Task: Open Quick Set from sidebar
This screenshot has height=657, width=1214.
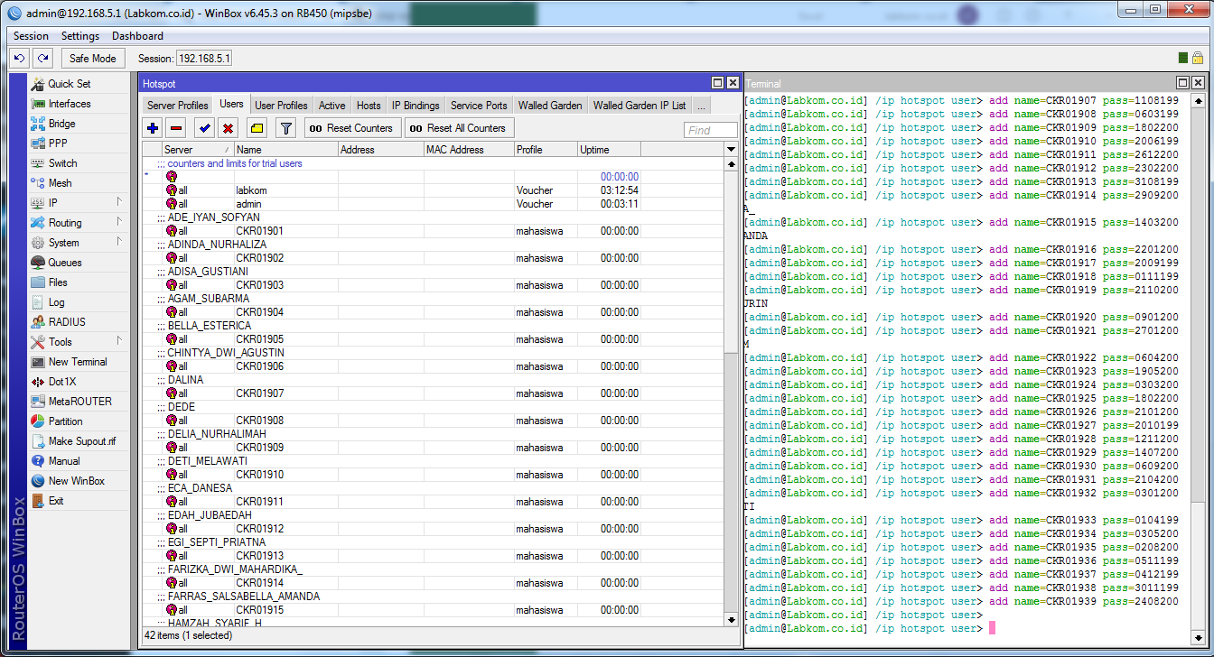Action: (69, 84)
